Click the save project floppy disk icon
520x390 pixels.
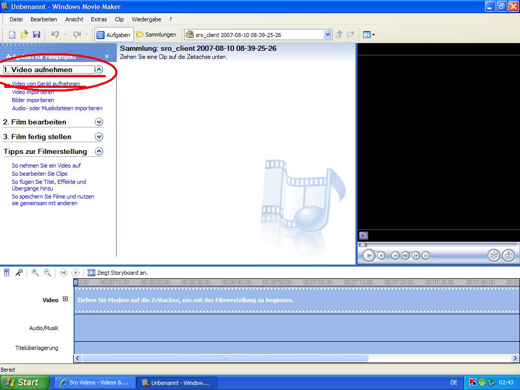coord(37,35)
